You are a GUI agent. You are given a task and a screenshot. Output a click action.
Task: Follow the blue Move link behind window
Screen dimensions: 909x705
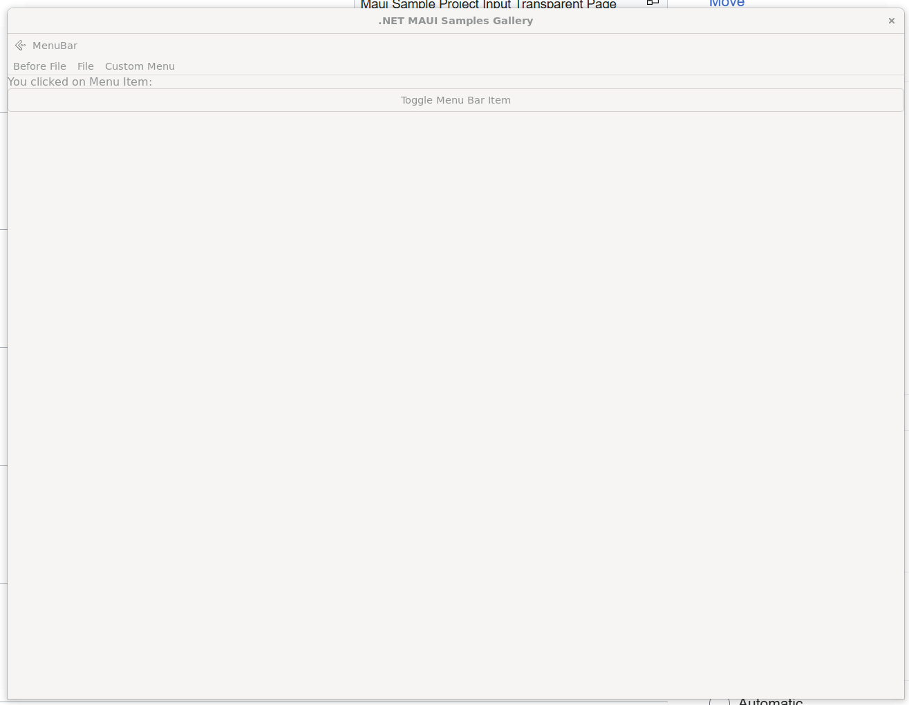[727, 3]
